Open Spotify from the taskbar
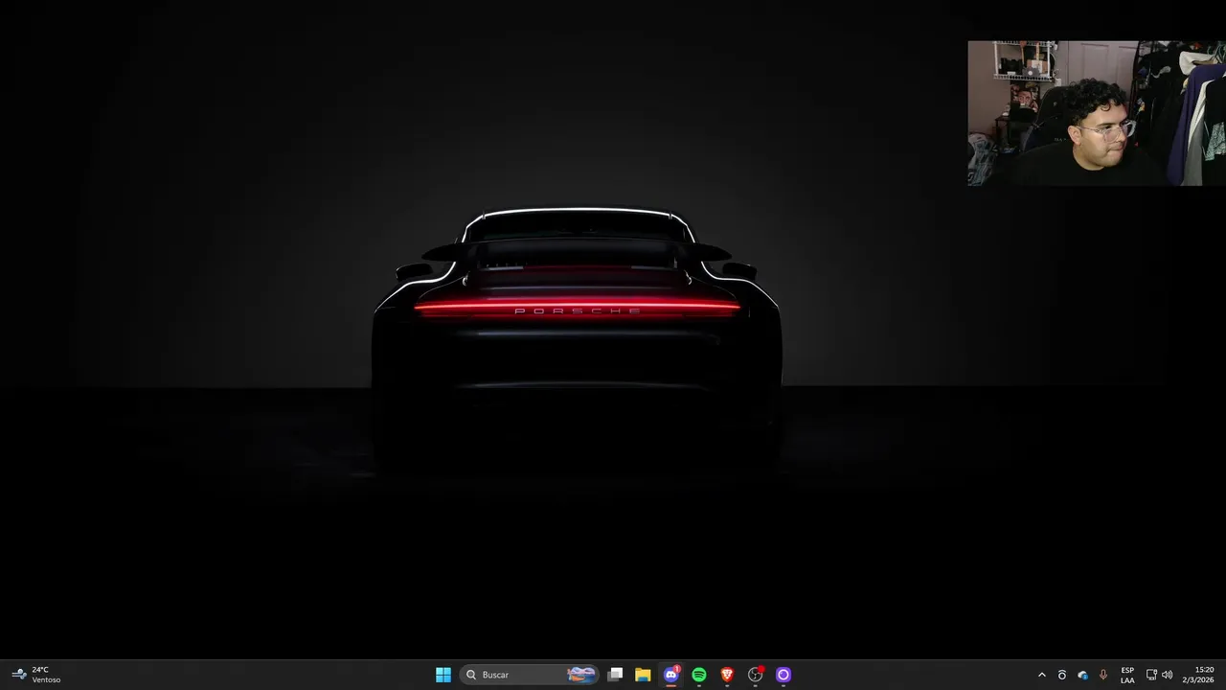Screen dimensions: 1226x690 pos(699,675)
